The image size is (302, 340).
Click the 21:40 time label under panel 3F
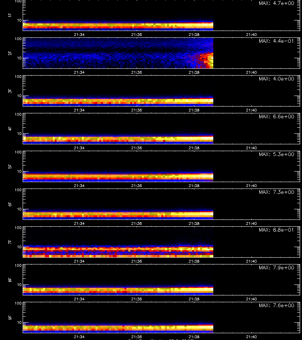point(251,110)
